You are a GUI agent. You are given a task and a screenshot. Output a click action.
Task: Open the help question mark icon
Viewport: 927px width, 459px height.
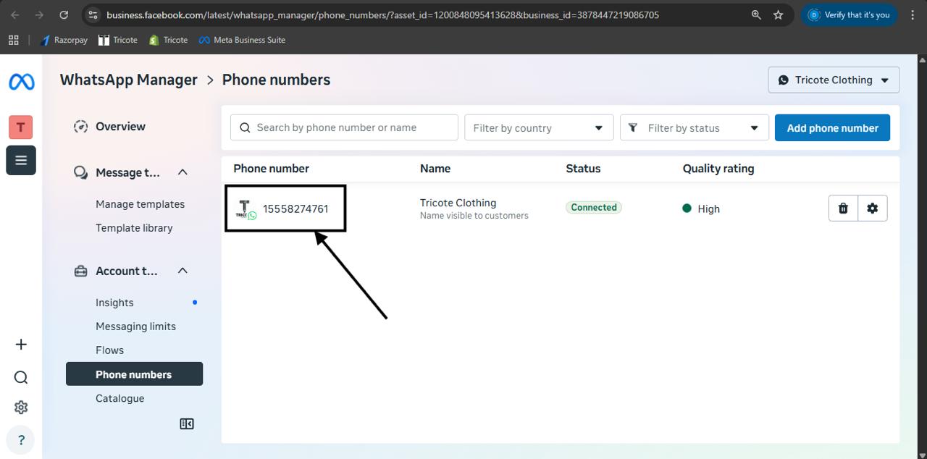pyautogui.click(x=21, y=440)
